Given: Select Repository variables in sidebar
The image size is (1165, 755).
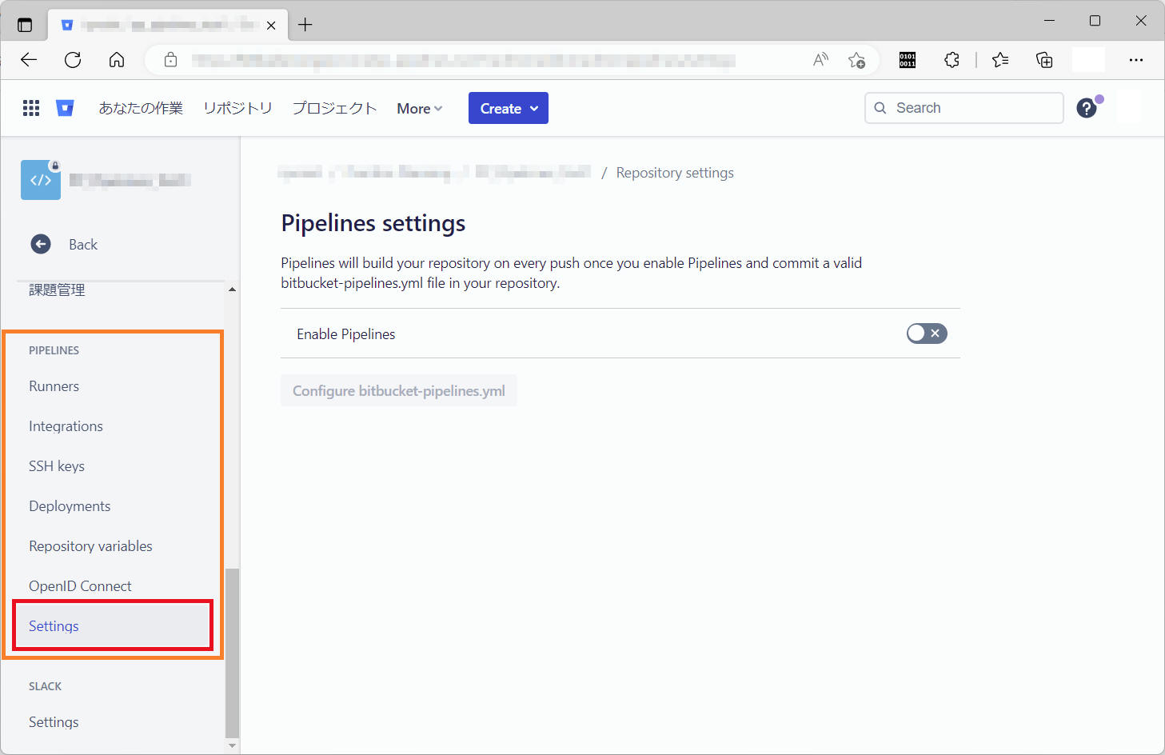Looking at the screenshot, I should pos(90,546).
